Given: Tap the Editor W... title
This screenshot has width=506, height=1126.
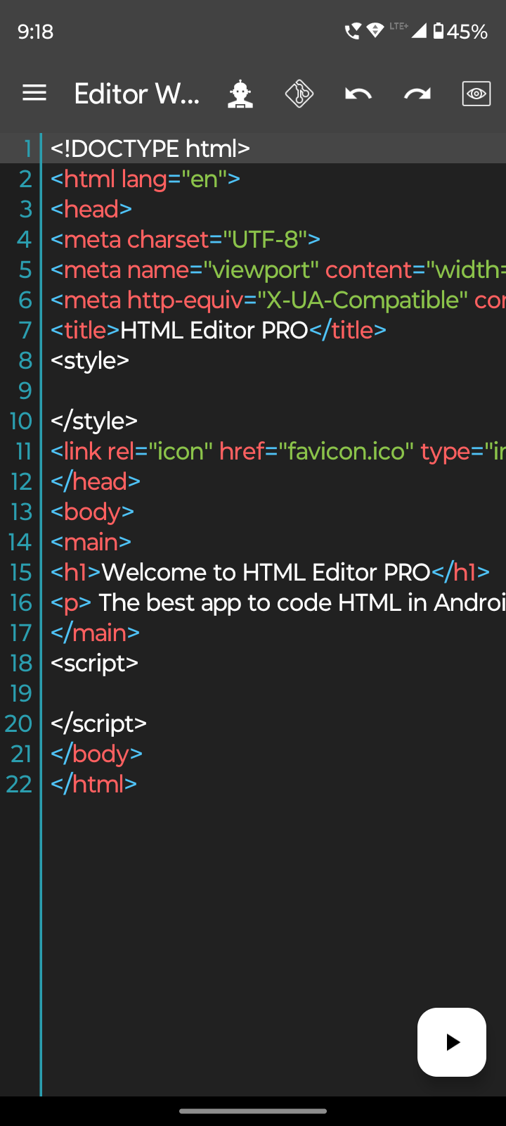Looking at the screenshot, I should tap(137, 94).
